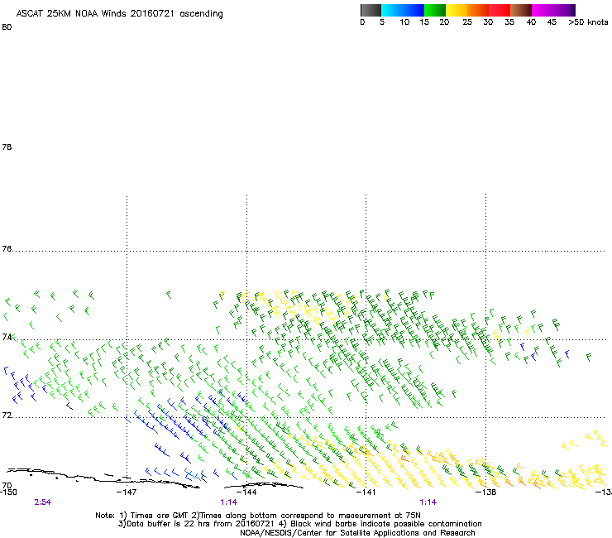Click the purple '2:54' pass time label

click(43, 502)
